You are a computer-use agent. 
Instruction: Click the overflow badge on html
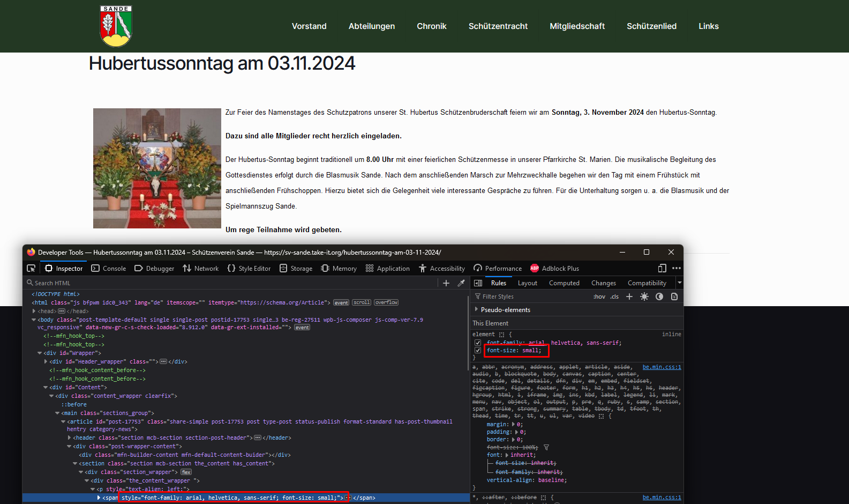point(386,302)
